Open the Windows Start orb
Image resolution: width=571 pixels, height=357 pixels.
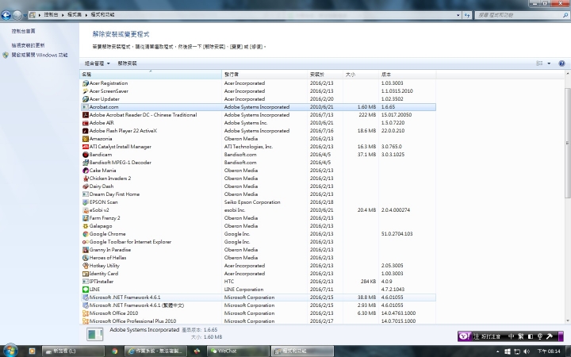[x=10, y=351]
